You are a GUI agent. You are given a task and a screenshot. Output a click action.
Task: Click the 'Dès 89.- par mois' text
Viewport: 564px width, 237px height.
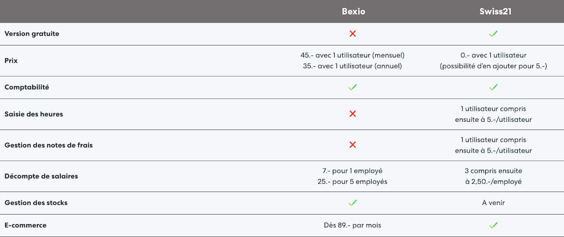pos(352,226)
